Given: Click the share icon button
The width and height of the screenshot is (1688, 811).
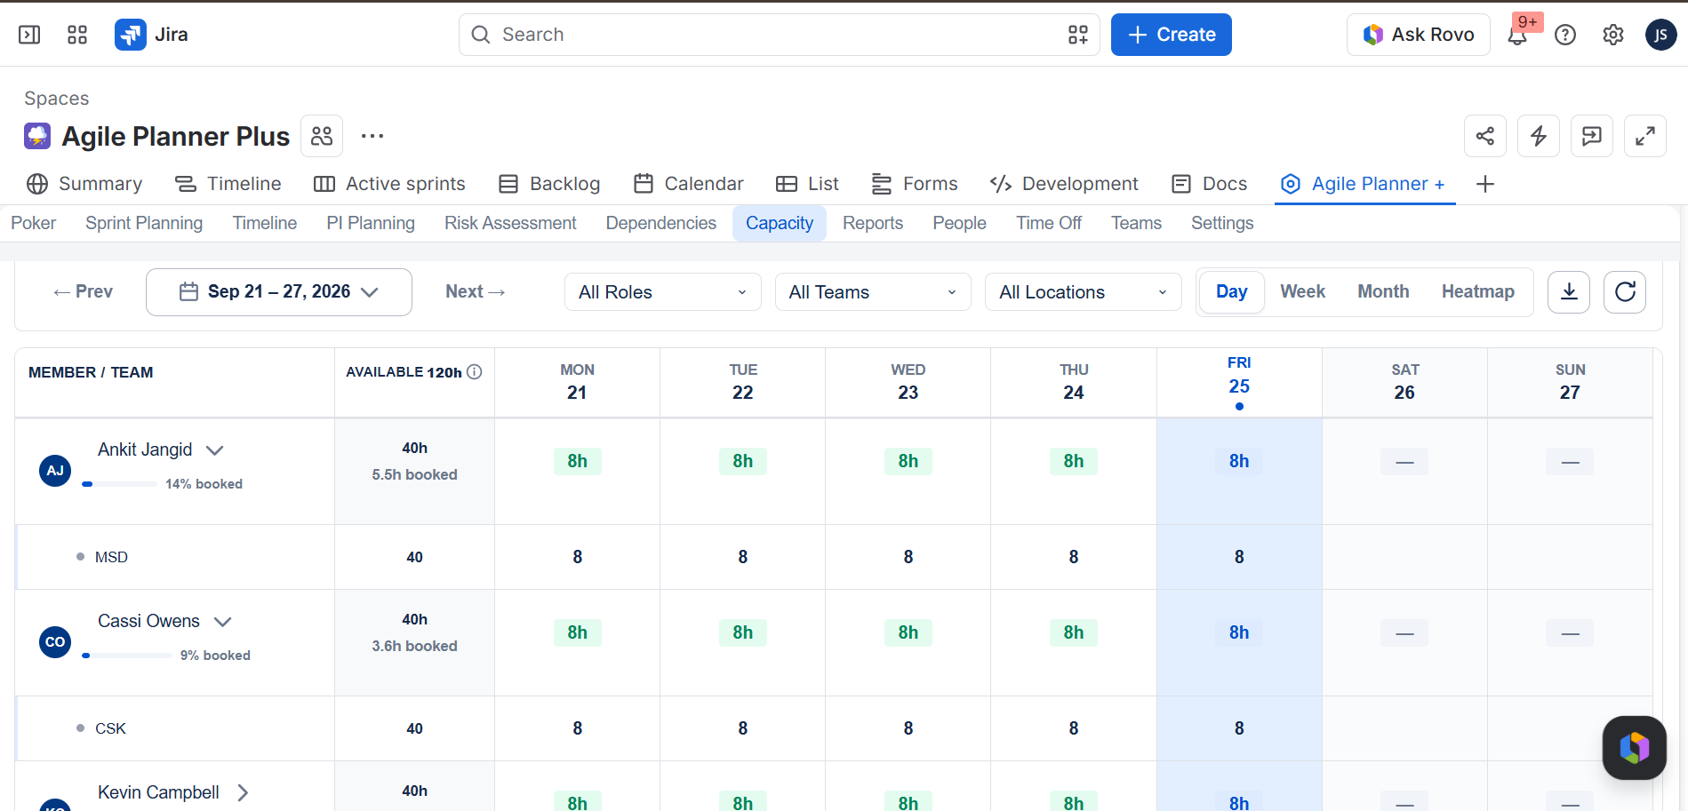Looking at the screenshot, I should (x=1485, y=136).
